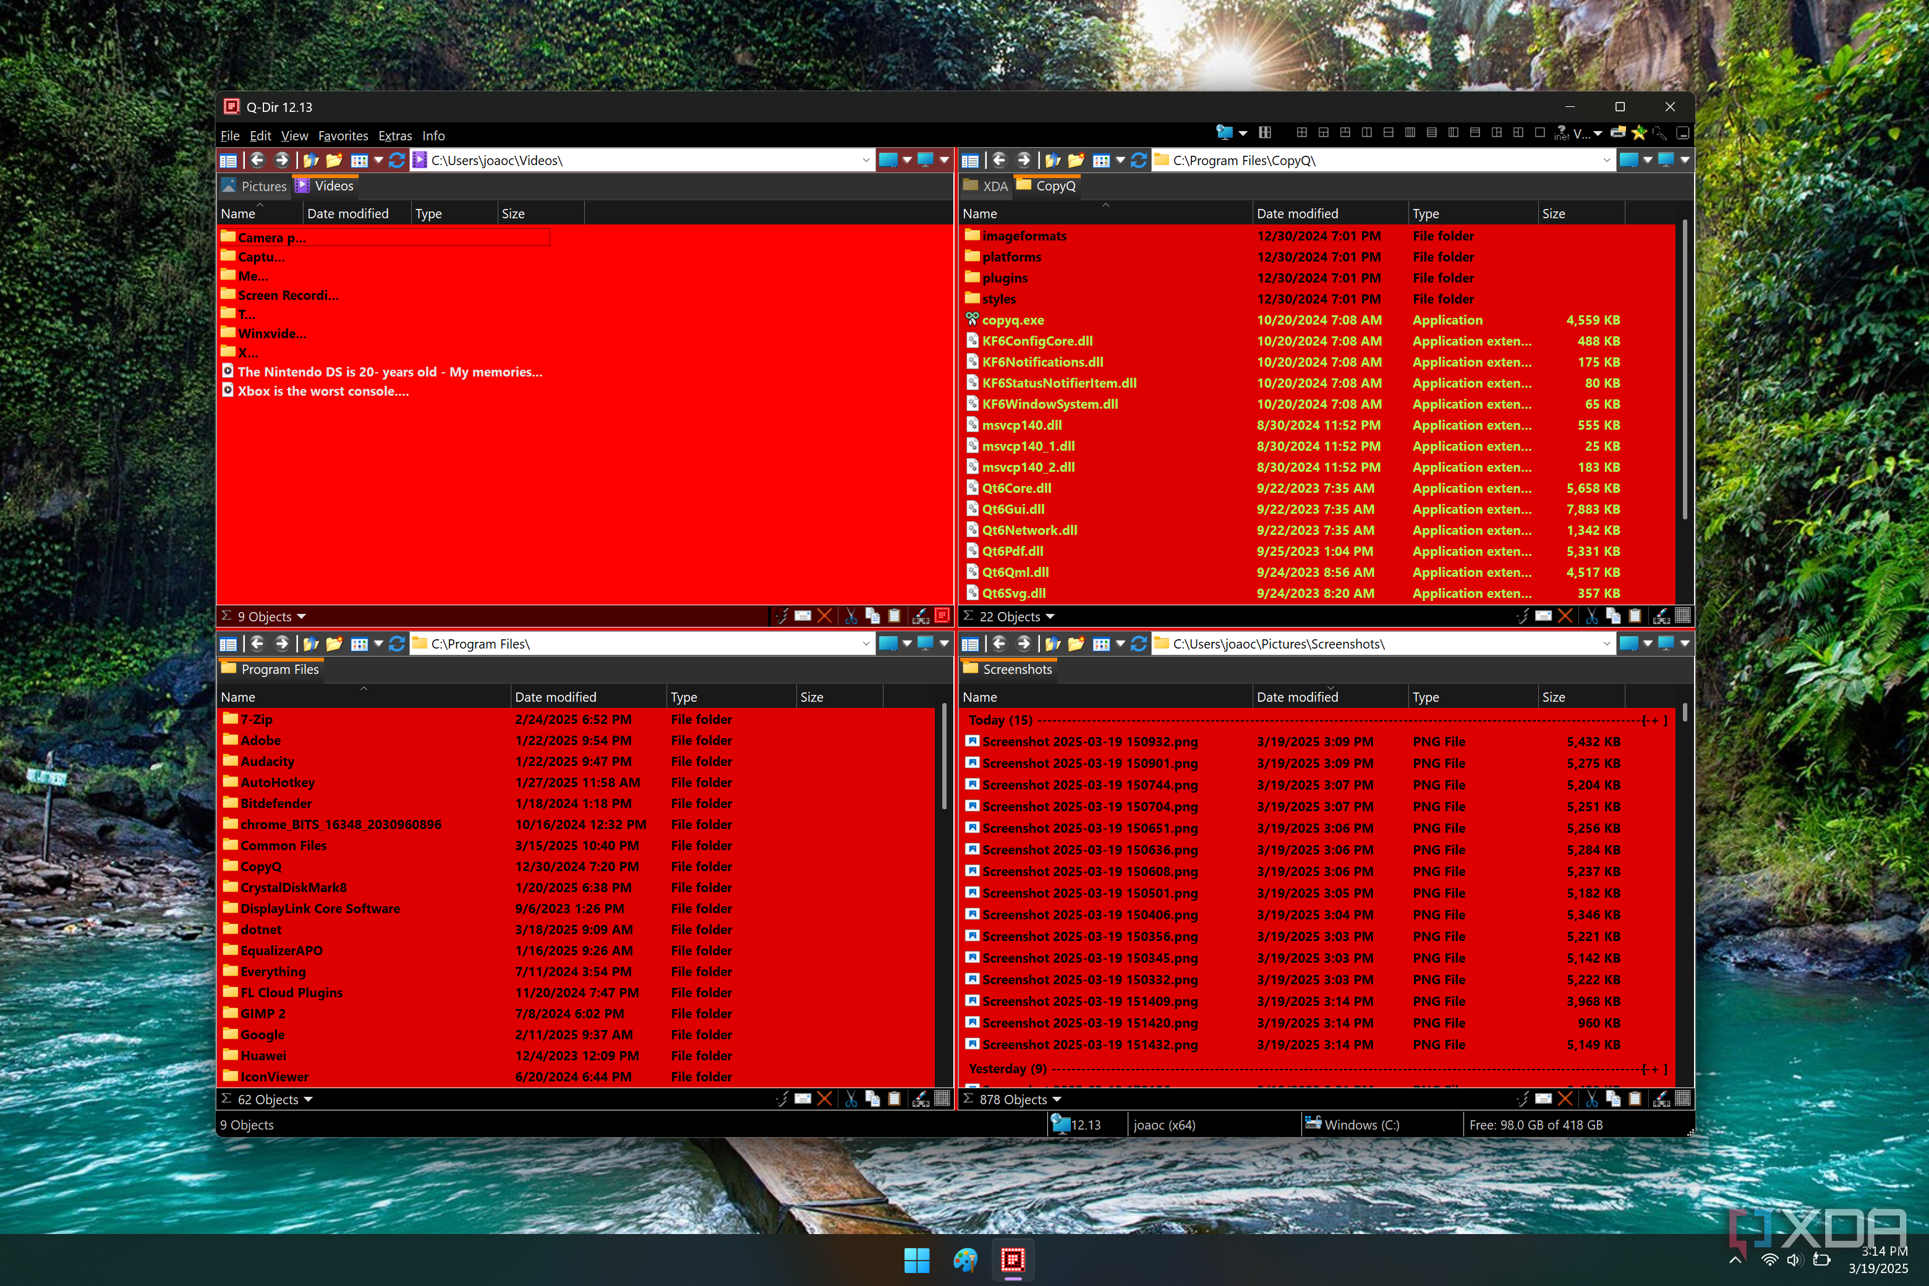Screen dimensions: 1929x1286
Task: Sort by the Type column in the Program Files pane
Action: tap(731, 697)
